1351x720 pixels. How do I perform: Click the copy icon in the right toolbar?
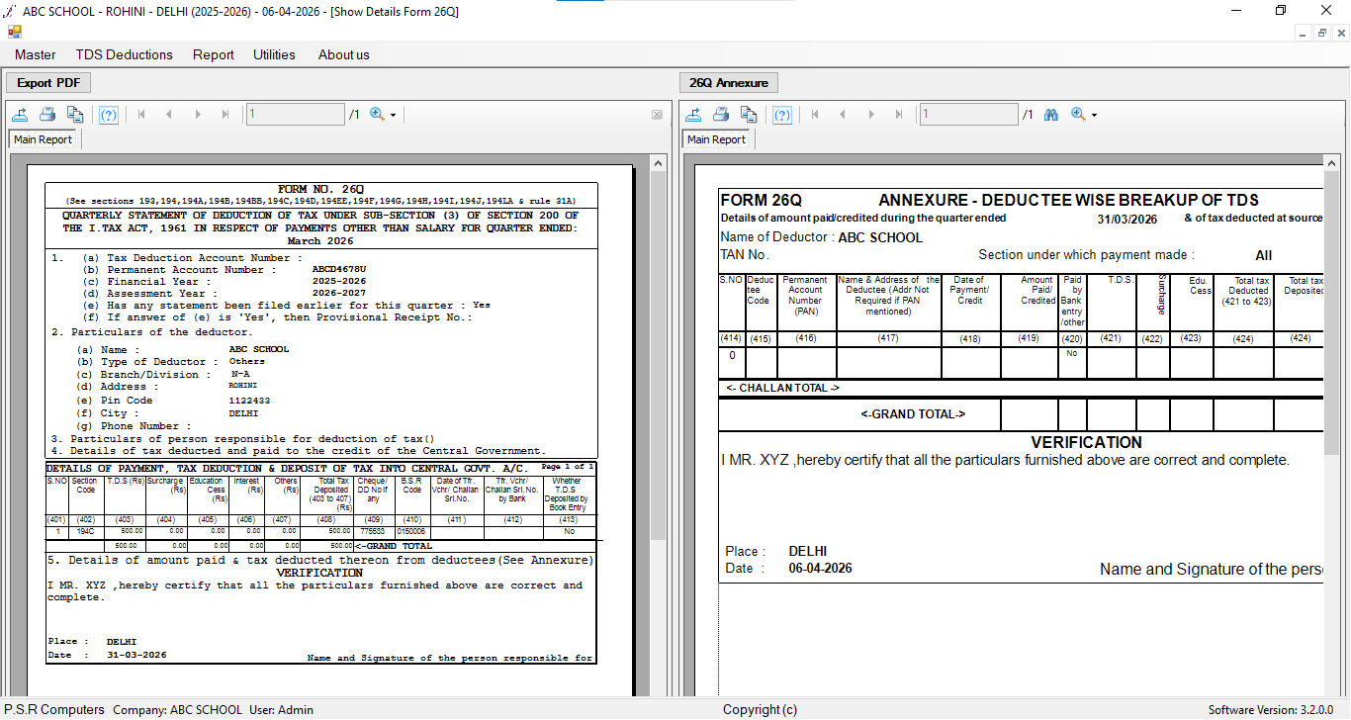(749, 115)
